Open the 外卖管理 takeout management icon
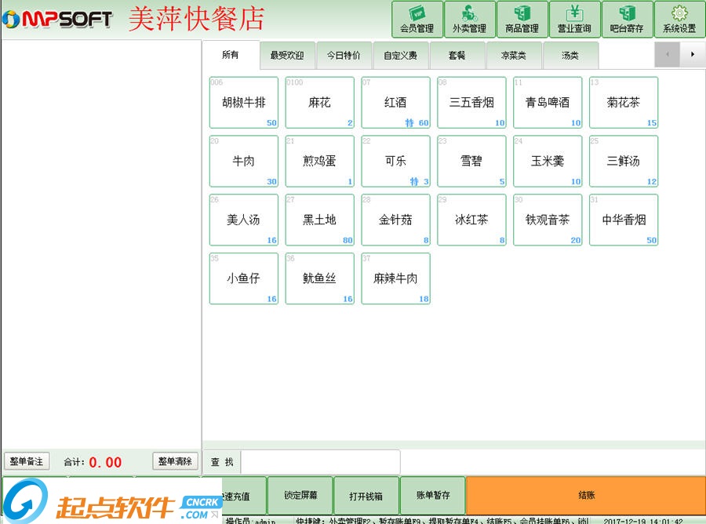 (470, 19)
